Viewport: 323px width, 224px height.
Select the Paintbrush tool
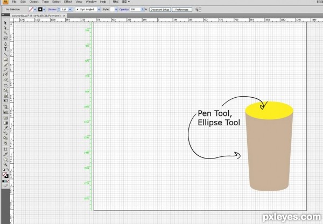5,65
